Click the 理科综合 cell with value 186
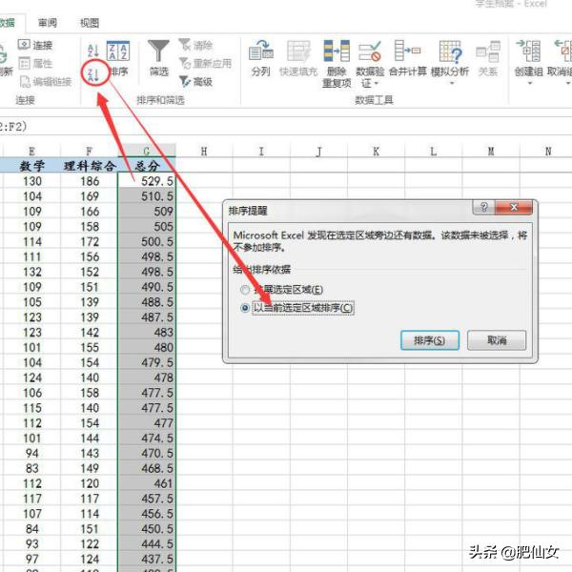572x572 pixels. [89, 181]
